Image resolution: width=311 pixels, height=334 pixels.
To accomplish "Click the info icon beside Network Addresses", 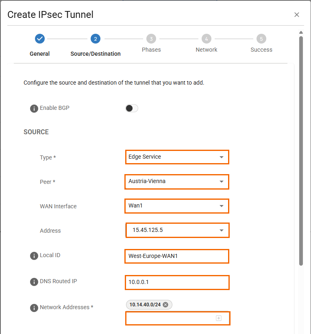I will pos(34,308).
